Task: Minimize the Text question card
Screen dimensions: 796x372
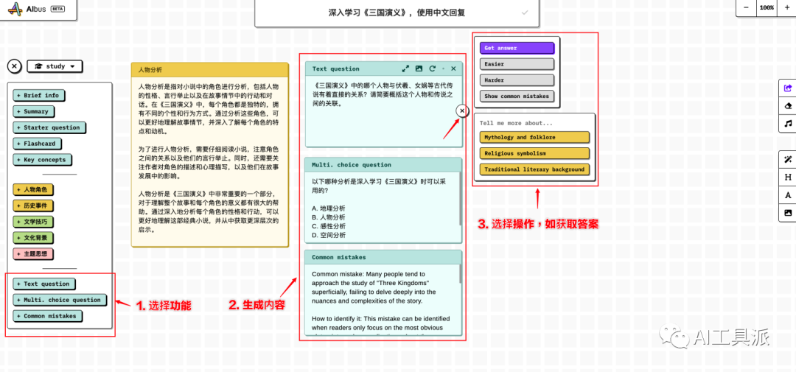Action: (x=443, y=69)
